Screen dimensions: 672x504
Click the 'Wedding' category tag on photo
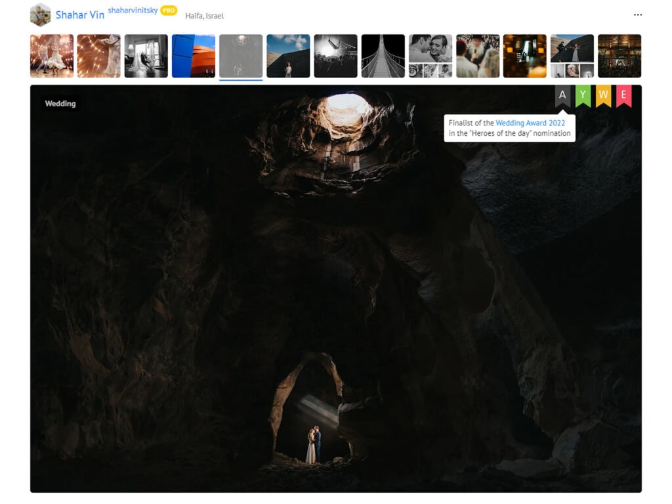[x=60, y=104]
